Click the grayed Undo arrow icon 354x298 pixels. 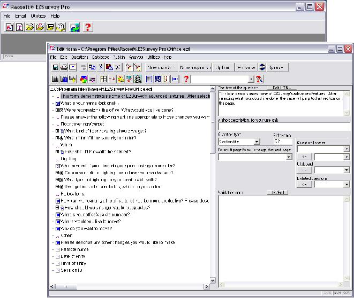tap(84, 67)
